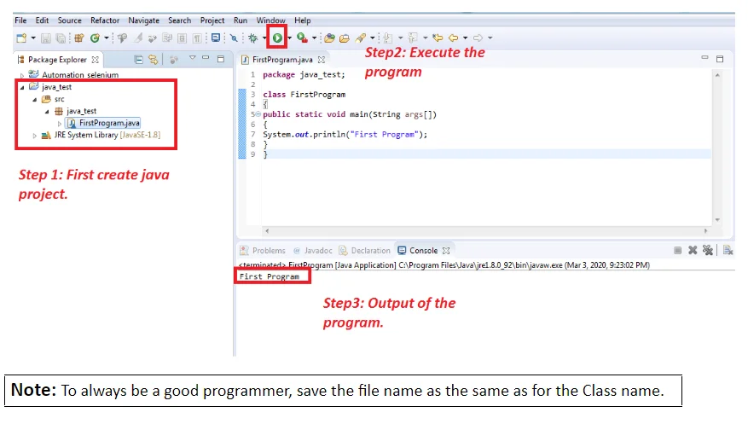Open the Search menu
This screenshot has width=748, height=424.
coord(179,20)
